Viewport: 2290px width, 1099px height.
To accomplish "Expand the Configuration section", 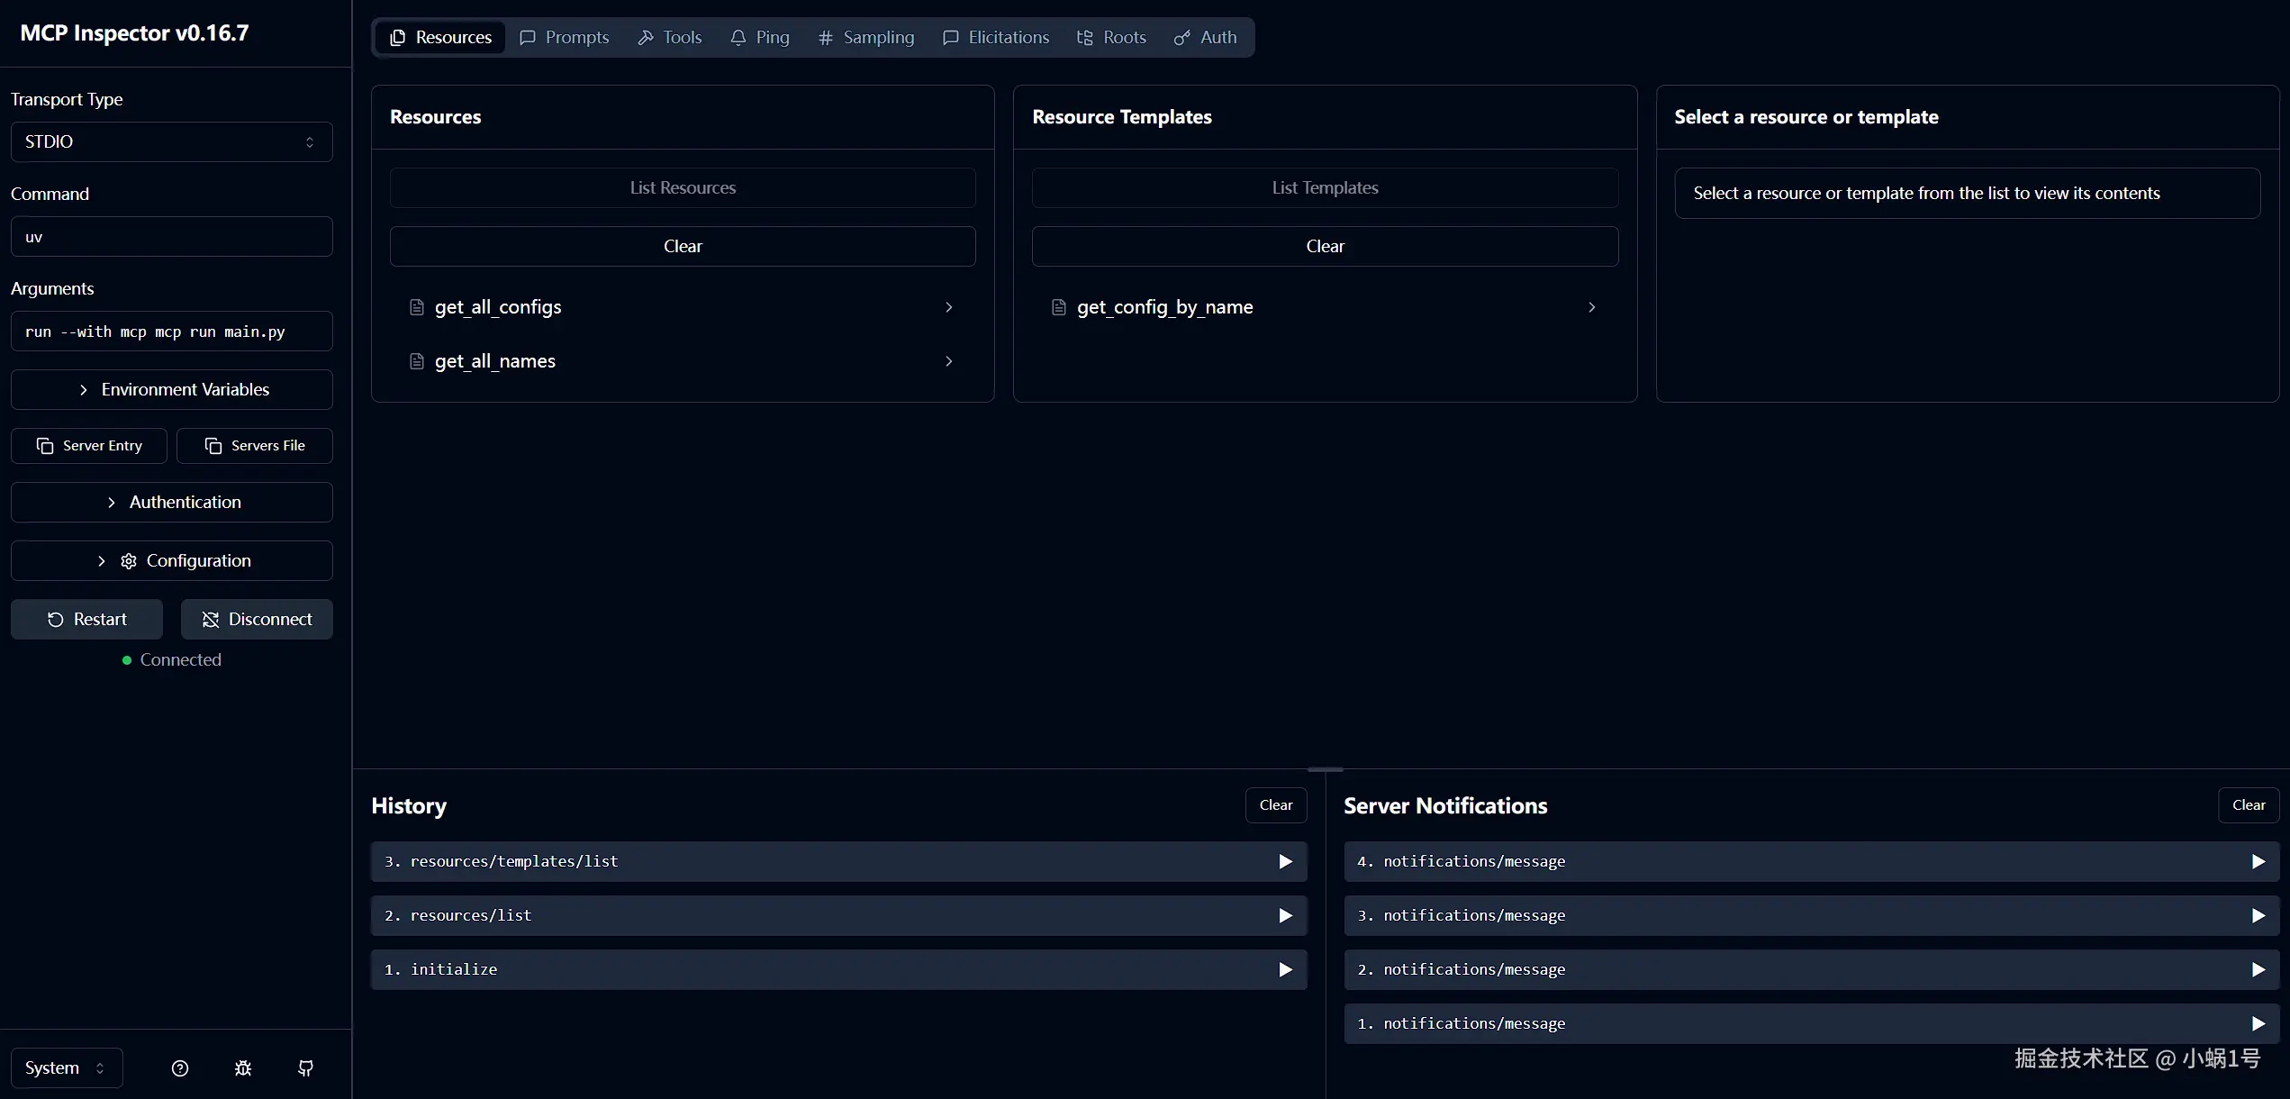I will pos(171,561).
